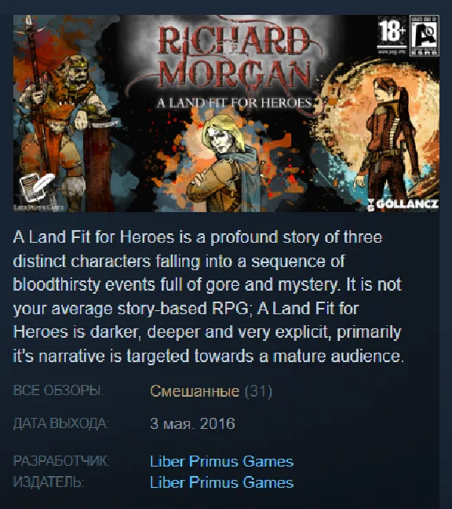Open developer Liber Primus Games link
Image resolution: width=452 pixels, height=509 pixels.
[x=222, y=461]
